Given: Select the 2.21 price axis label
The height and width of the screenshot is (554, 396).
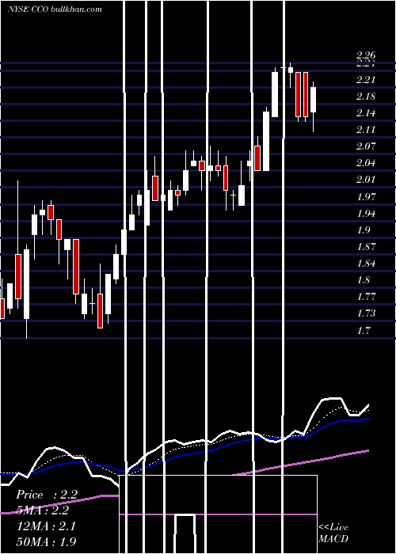Looking at the screenshot, I should point(366,80).
